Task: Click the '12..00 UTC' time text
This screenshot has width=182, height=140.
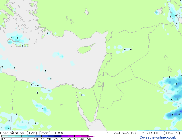Action: click(x=150, y=133)
